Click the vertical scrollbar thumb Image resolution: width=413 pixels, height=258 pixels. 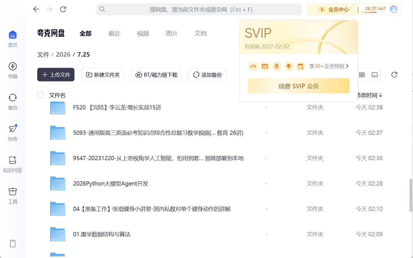411,195
